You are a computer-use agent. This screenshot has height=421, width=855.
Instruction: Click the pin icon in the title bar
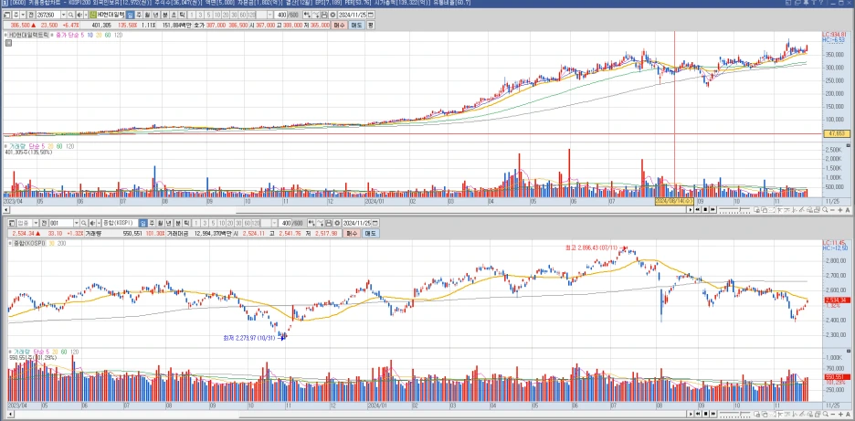[806, 3]
